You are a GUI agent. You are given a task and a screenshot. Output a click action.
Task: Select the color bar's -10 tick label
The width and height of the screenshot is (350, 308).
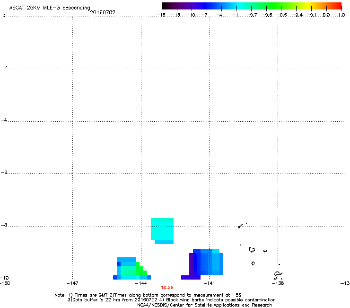(x=191, y=15)
